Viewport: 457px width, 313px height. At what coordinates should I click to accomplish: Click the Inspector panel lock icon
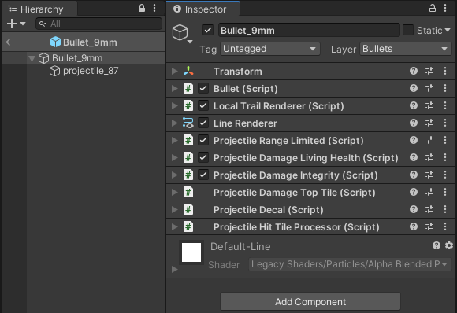(433, 8)
